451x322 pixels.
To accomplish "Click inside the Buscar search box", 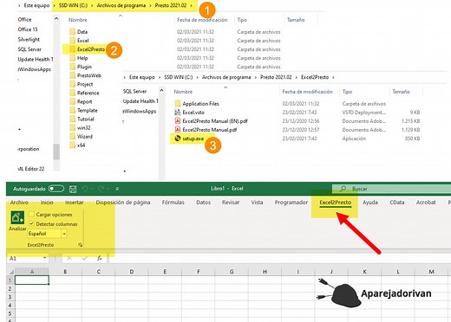I will 391,189.
